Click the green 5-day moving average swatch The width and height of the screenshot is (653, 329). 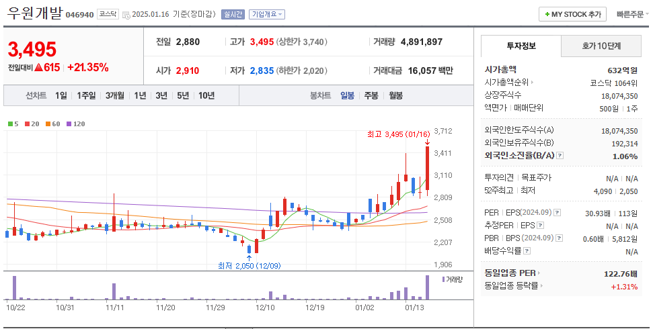point(10,124)
